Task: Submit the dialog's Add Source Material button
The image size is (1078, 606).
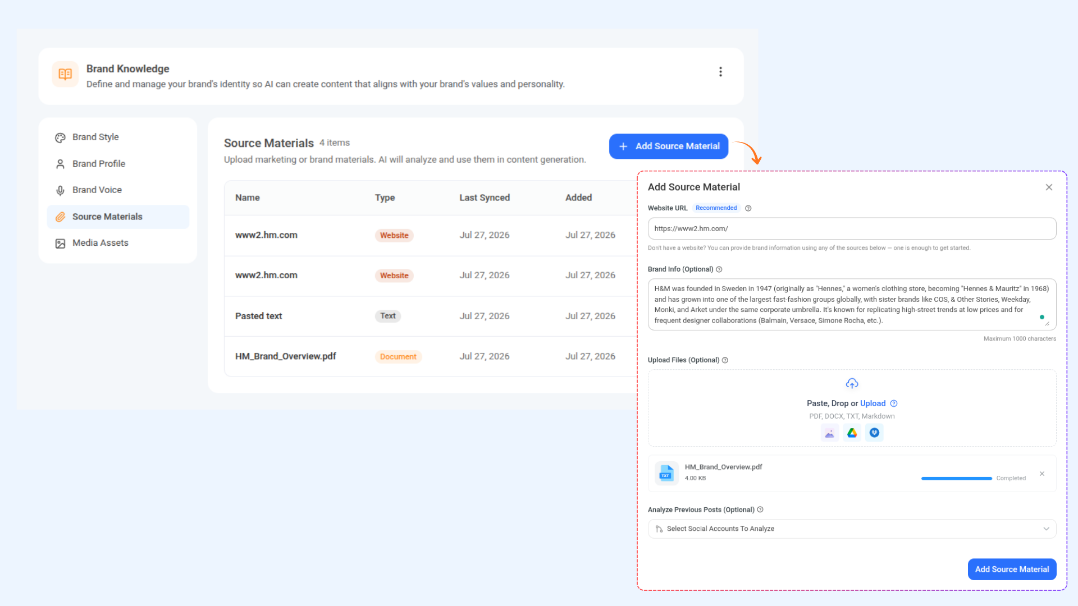Action: (x=1012, y=569)
